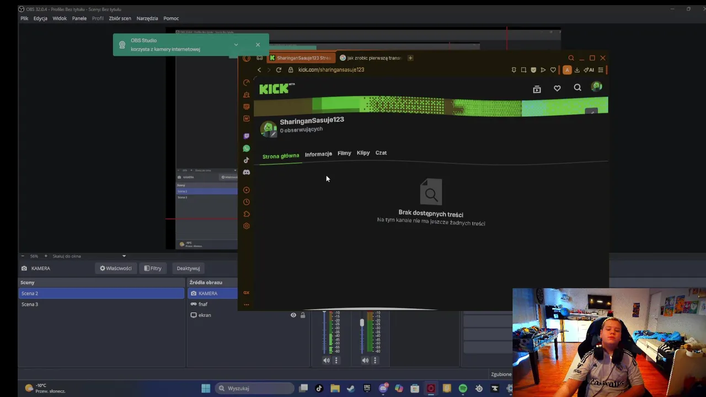Open Opera sidebar settings gear
The width and height of the screenshot is (706, 397).
tap(247, 226)
